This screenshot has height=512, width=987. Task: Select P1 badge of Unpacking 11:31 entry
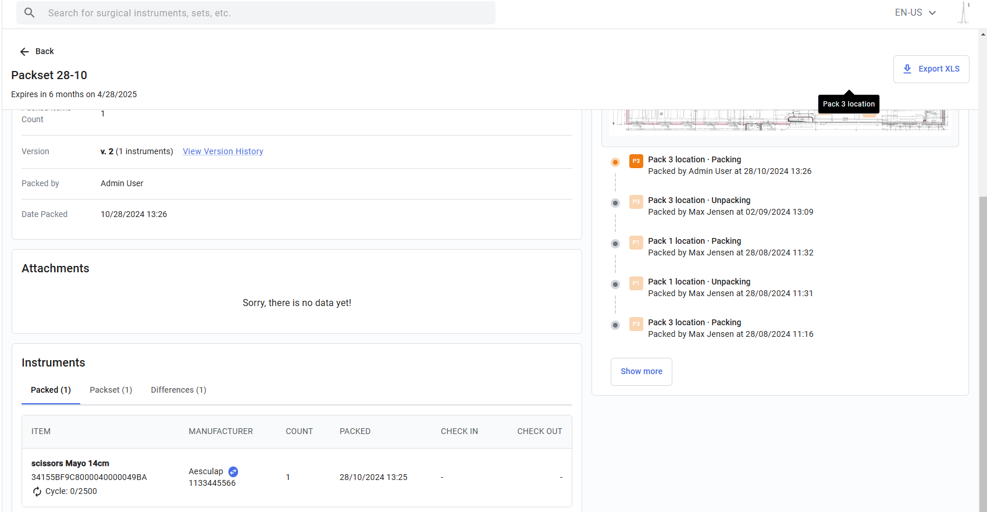[x=636, y=283]
